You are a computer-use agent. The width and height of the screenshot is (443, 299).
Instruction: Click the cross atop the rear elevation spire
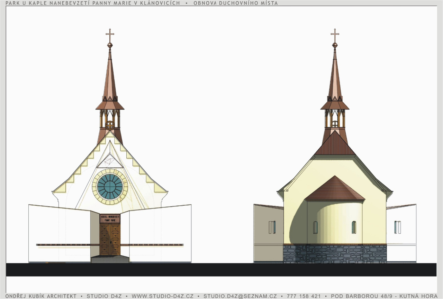335,35
